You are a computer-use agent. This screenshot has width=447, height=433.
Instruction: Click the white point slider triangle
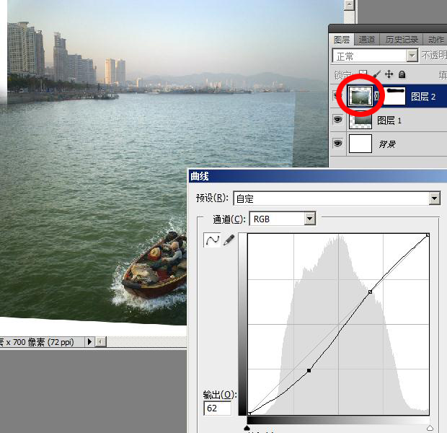pos(430,428)
